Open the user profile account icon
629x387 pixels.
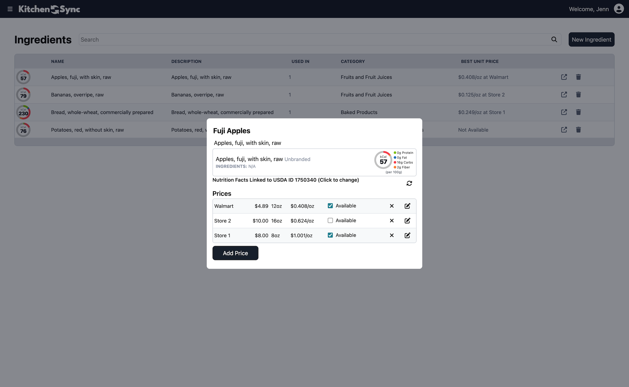pos(619,9)
